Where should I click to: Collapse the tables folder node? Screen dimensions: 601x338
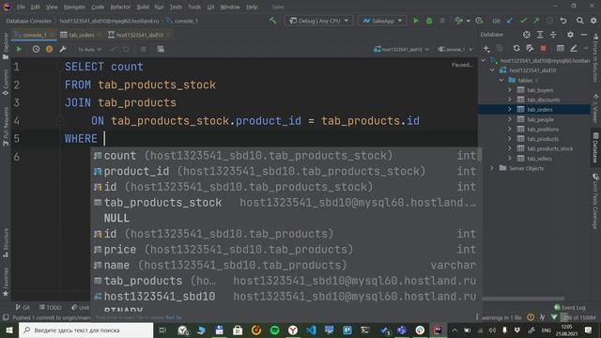coord(501,80)
